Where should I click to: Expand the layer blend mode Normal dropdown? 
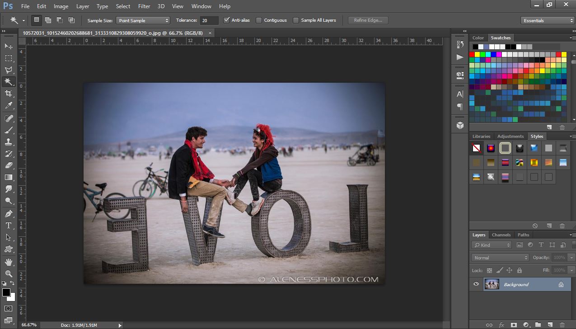pyautogui.click(x=500, y=258)
